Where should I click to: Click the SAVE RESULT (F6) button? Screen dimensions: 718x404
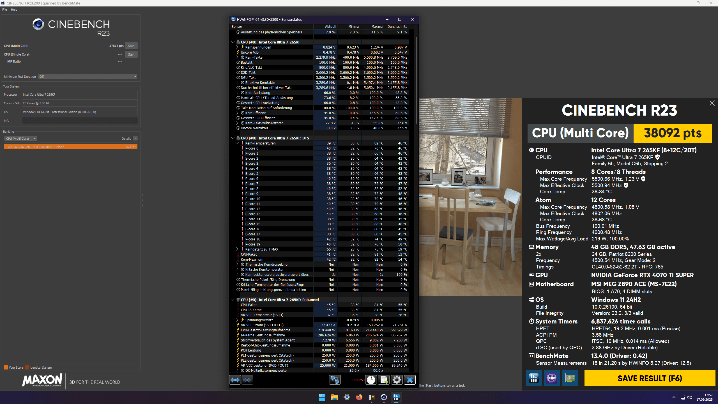[x=650, y=378]
